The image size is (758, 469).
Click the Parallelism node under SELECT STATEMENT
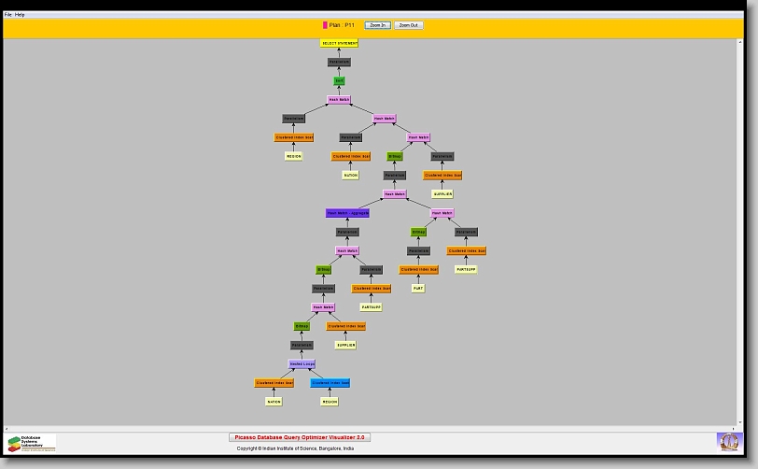click(339, 63)
